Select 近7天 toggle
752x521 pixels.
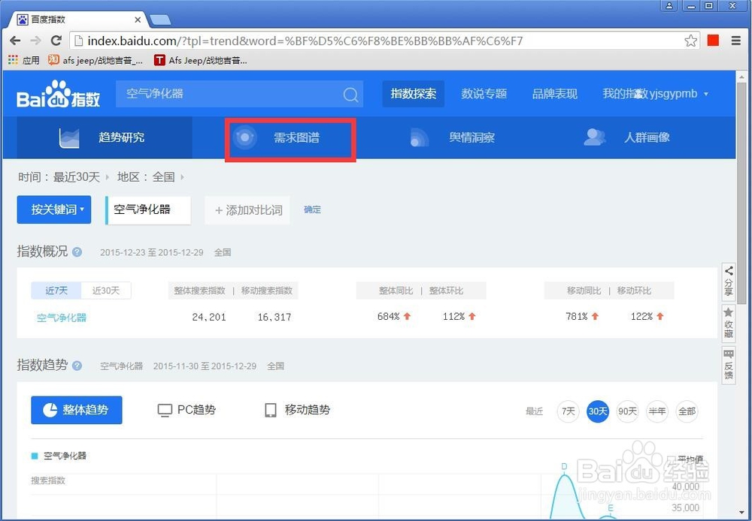tap(56, 291)
